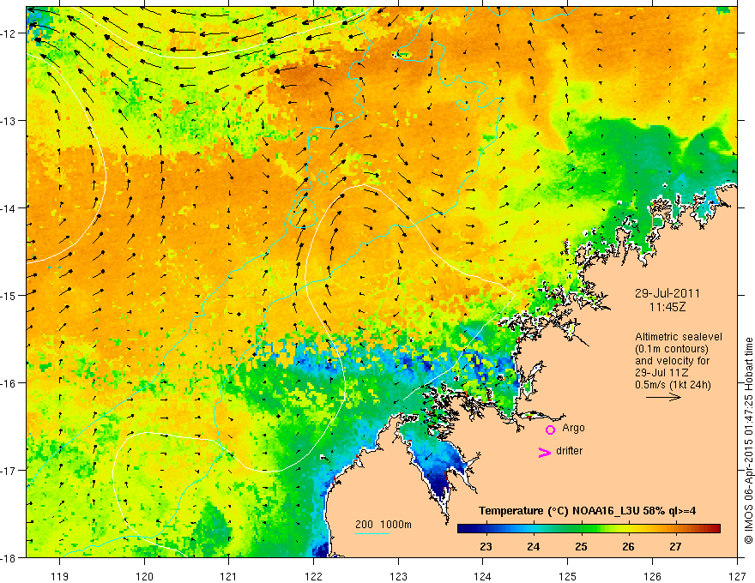Click the 25 value on the temperature scale

(581, 546)
